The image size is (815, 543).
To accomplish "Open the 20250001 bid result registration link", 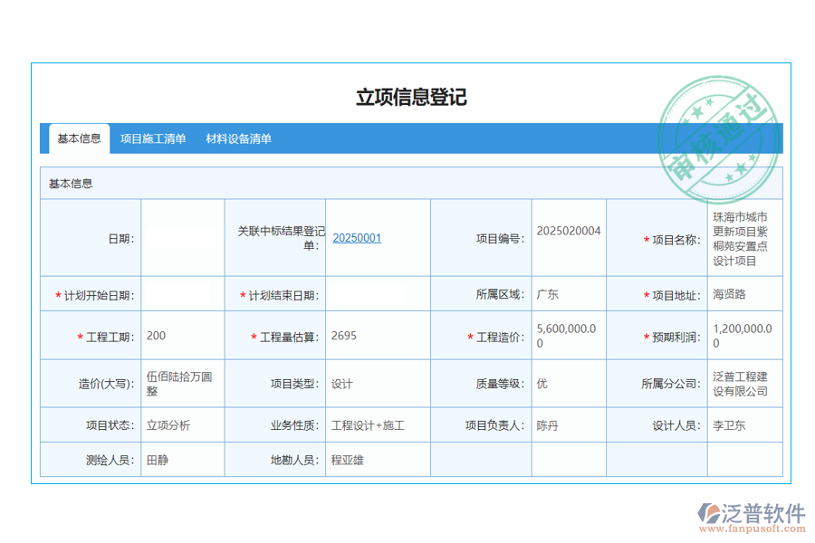I will 356,237.
